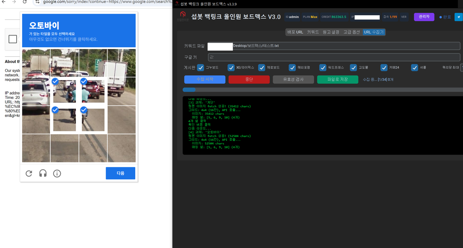
Task: Click the 오토바이 challenge heading
Action: pos(44,26)
